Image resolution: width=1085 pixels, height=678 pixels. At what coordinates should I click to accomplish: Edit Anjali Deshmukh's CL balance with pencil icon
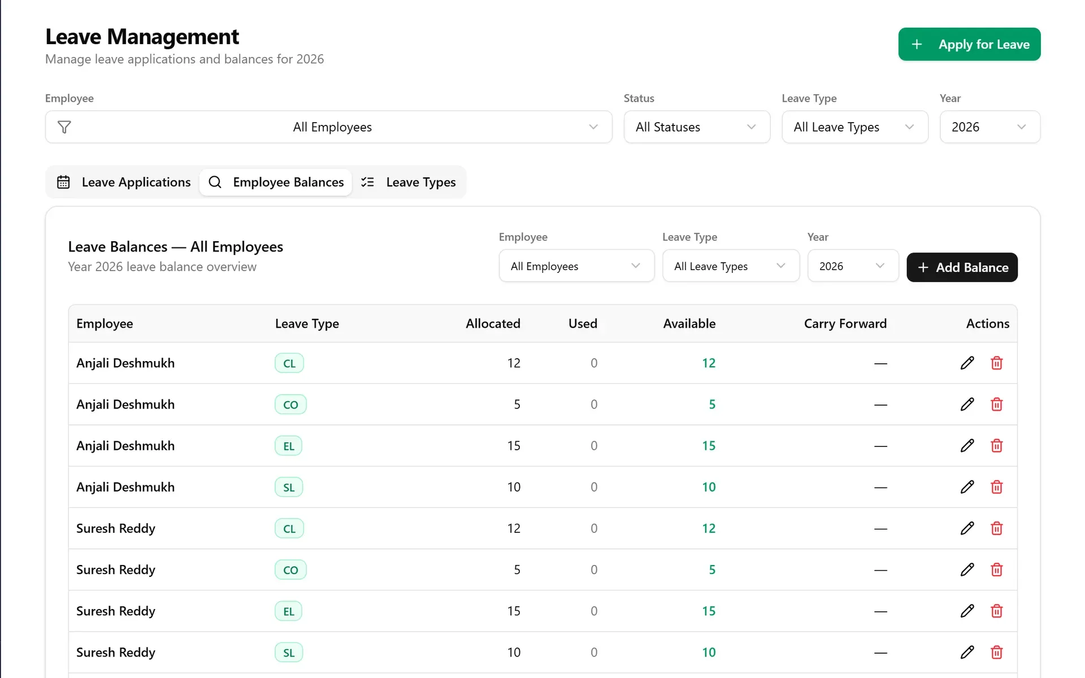coord(967,363)
